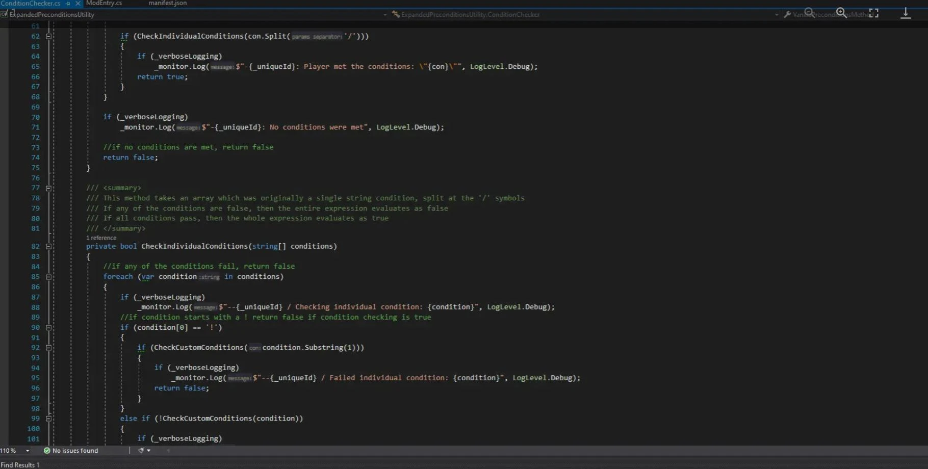Close the ConditionChecker.cs tab
928x469 pixels.
coord(78,4)
